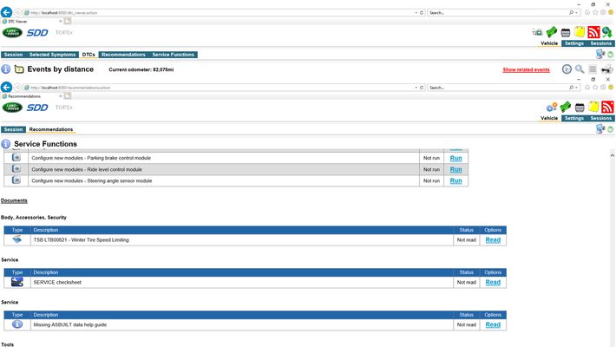Viewport: 616px width, 347px height.
Task: Open favorites star in Recommendations browser window
Action: [595, 88]
